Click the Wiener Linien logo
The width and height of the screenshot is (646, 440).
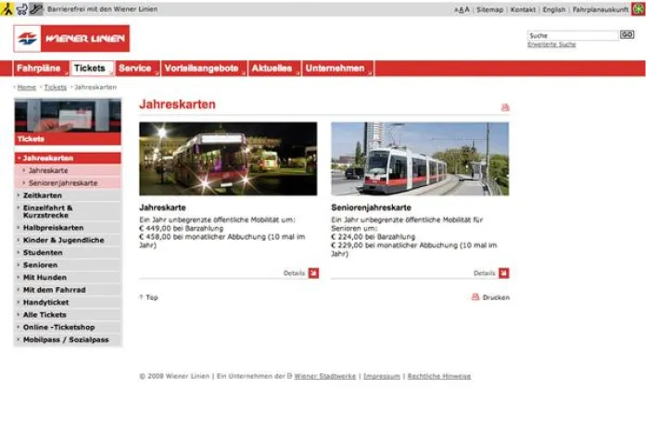pos(71,38)
